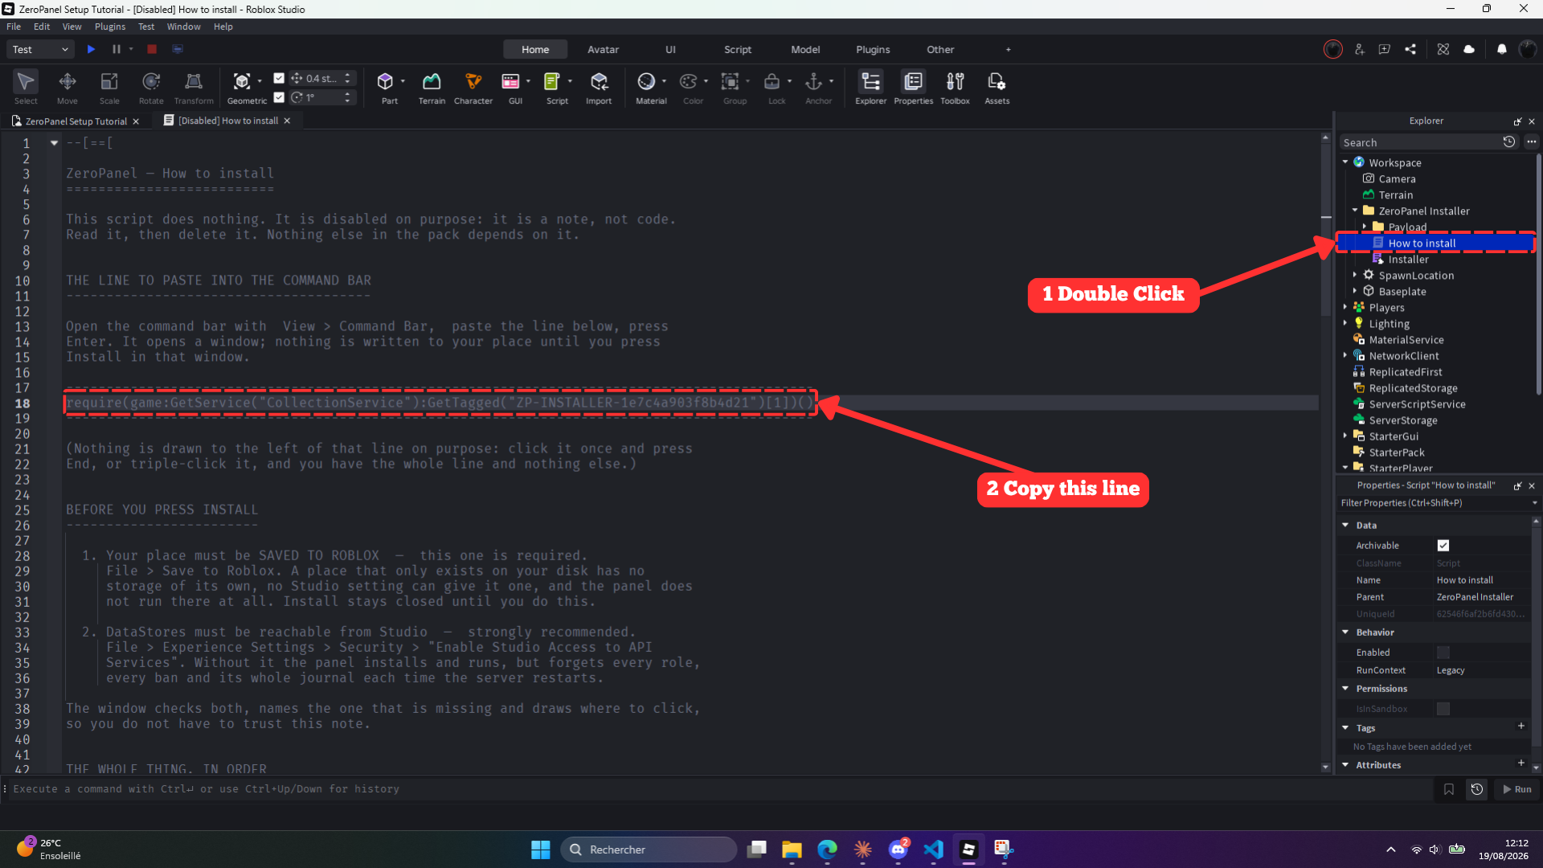Viewport: 1543px width, 868px height.
Task: Open the Test mode dropdown
Action: (x=40, y=49)
